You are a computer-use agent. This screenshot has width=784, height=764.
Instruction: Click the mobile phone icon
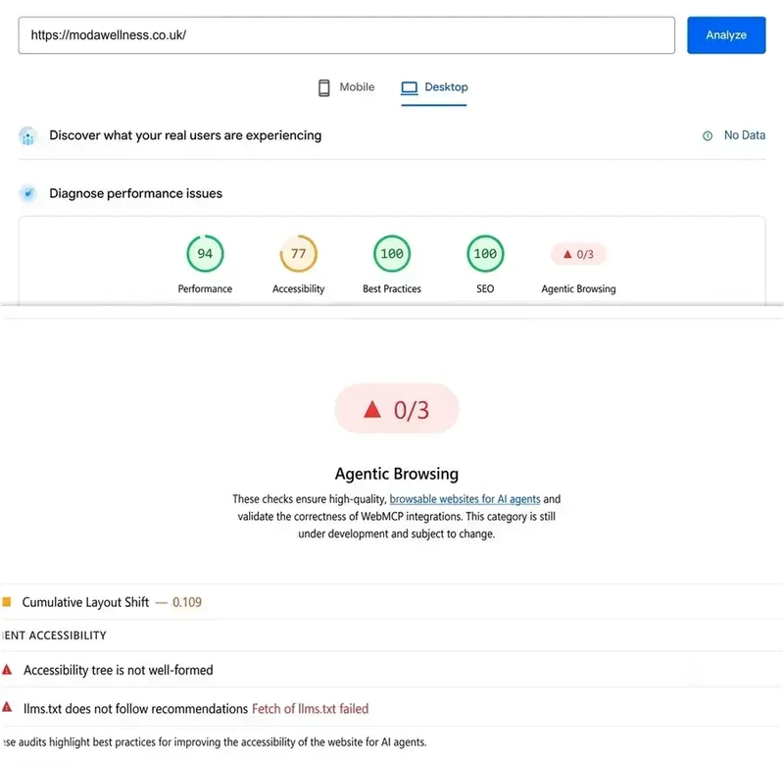tap(324, 87)
